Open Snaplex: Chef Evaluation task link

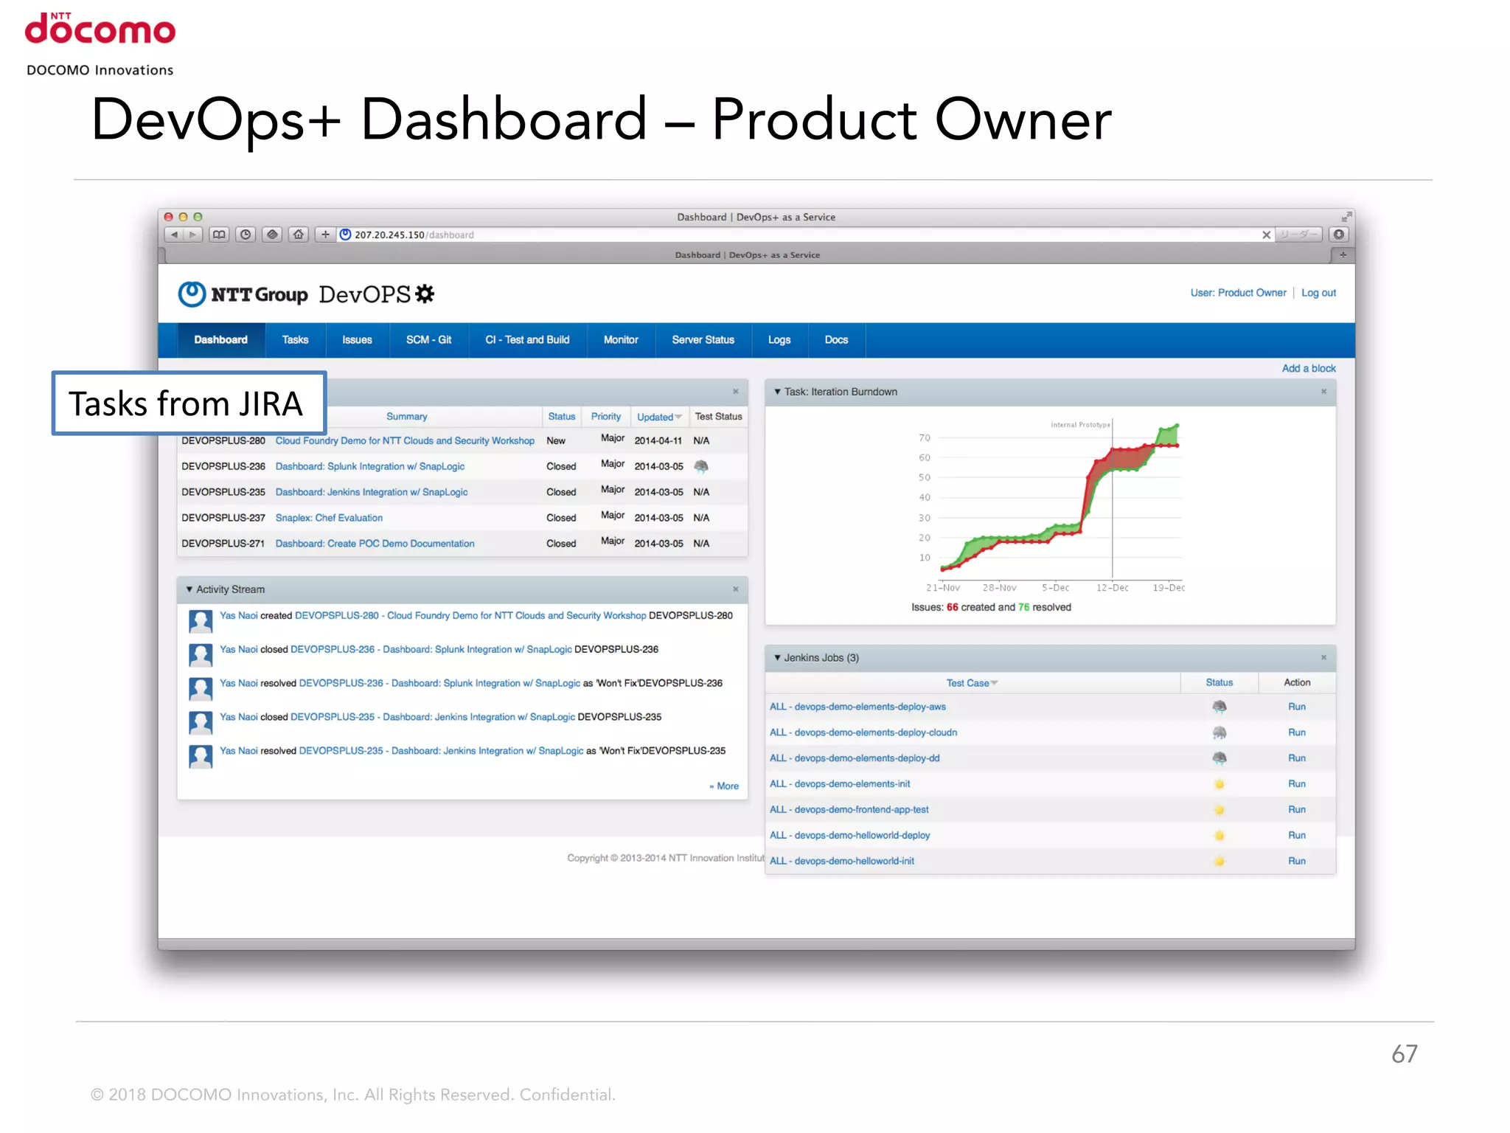coord(329,518)
